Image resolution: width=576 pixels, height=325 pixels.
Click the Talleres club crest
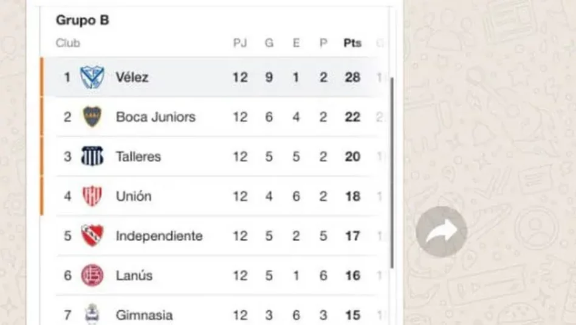92,156
